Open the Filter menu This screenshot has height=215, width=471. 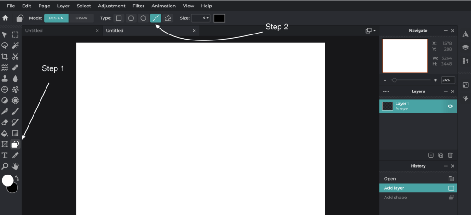pos(138,6)
